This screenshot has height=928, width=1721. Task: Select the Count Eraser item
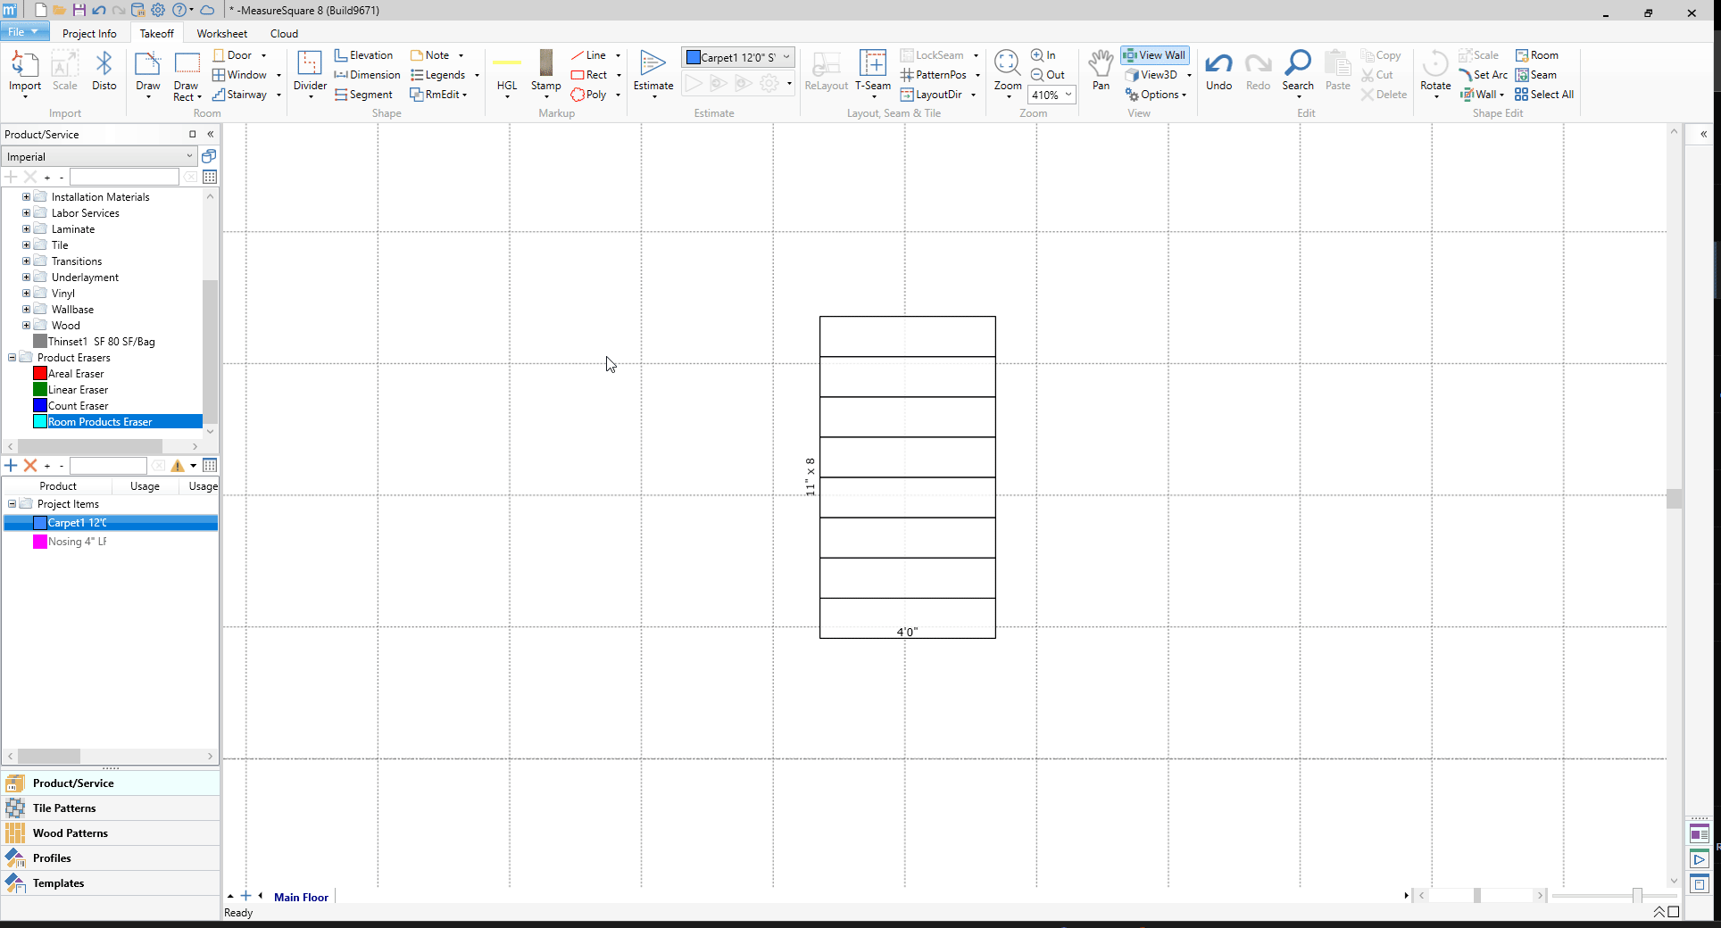click(79, 406)
